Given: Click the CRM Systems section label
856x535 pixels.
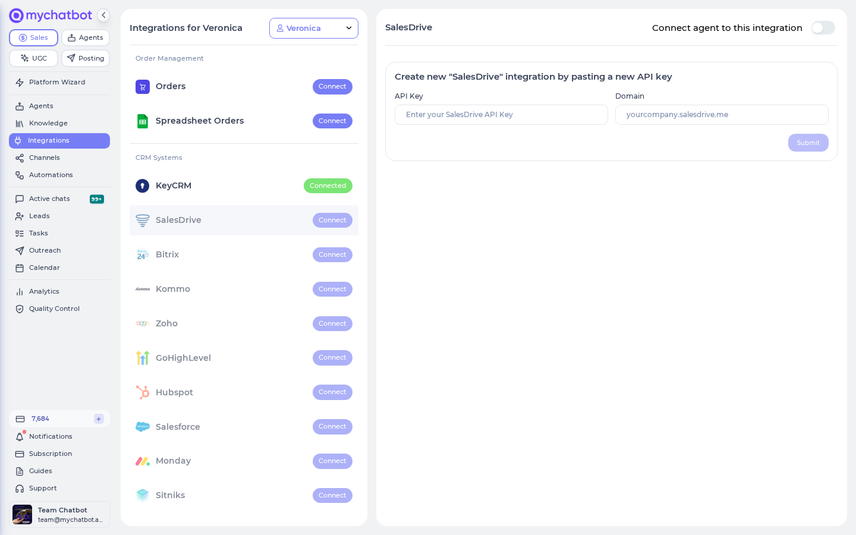Looking at the screenshot, I should tap(159, 158).
